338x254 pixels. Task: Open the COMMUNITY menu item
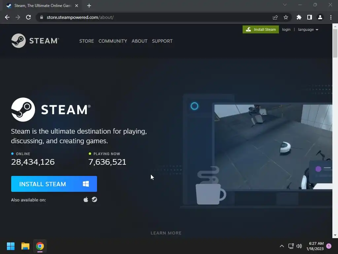click(x=113, y=41)
